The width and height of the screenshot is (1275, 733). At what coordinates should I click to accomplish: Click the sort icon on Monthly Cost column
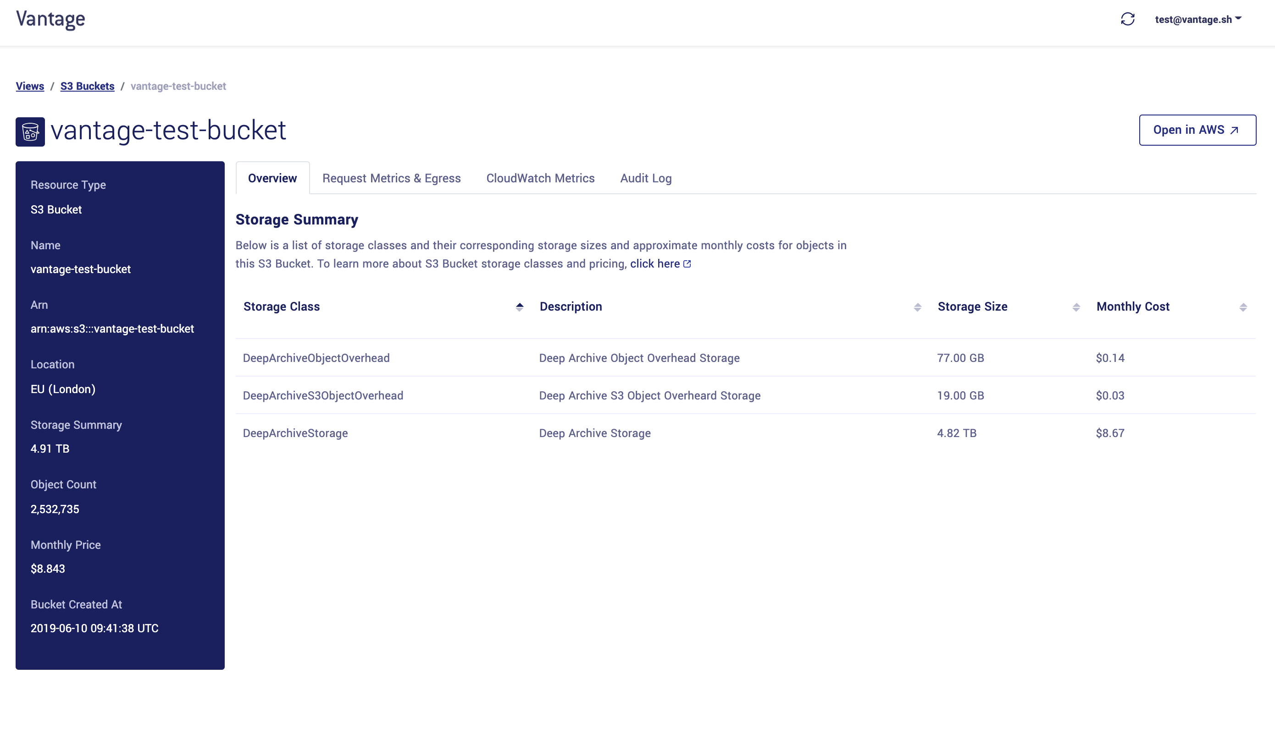pyautogui.click(x=1242, y=306)
